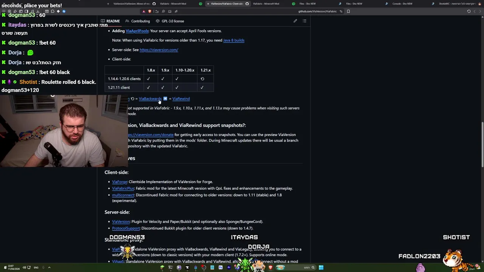This screenshot has height=272, width=484.
Task: Click the 1.9.x column header
Action: click(x=165, y=70)
